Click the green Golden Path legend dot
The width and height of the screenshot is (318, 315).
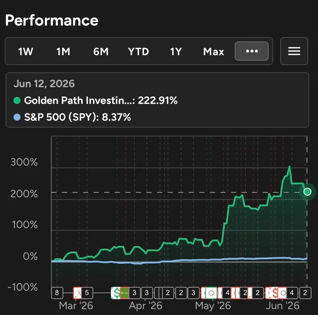click(17, 101)
